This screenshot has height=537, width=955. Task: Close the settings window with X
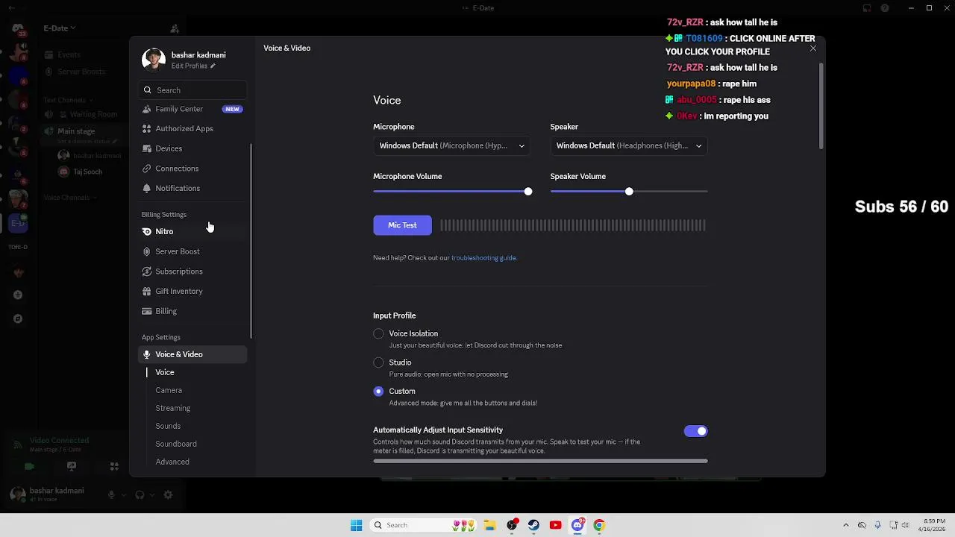pyautogui.click(x=813, y=48)
